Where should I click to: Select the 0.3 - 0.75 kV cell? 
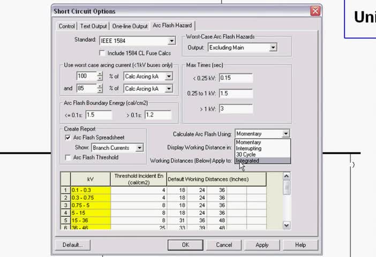tap(91, 198)
